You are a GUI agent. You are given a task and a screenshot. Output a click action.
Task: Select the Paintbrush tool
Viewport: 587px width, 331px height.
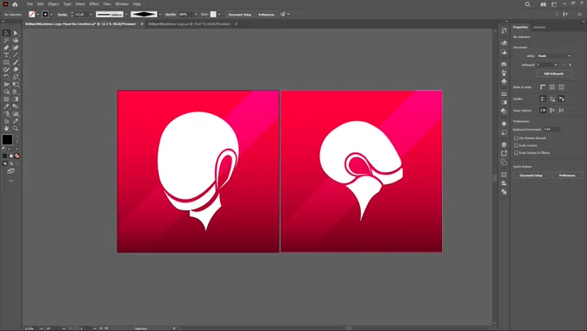(16, 62)
